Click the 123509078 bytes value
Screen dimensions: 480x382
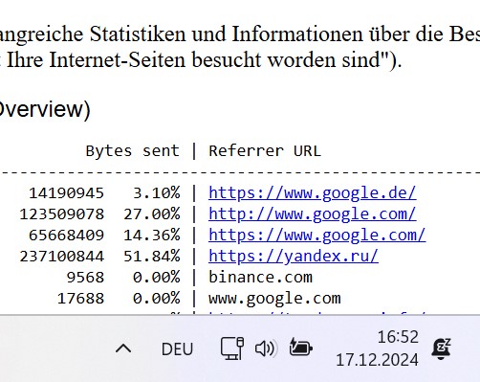click(x=62, y=214)
